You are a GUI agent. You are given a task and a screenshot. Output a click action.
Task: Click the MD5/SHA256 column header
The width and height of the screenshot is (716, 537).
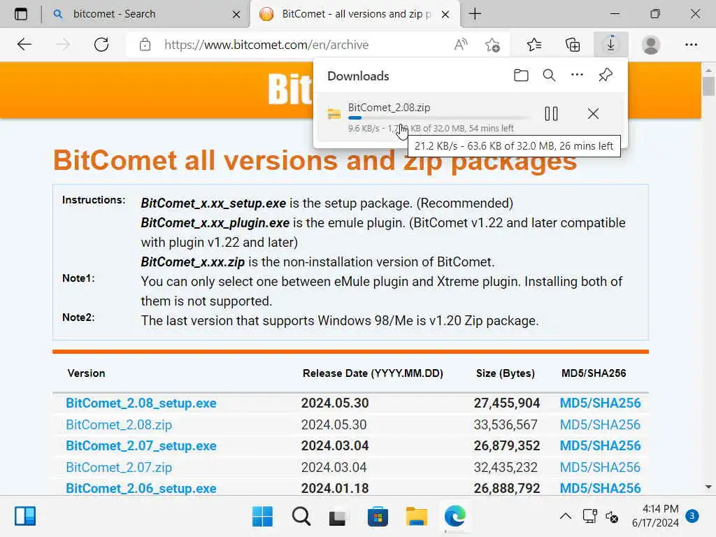[x=594, y=373]
